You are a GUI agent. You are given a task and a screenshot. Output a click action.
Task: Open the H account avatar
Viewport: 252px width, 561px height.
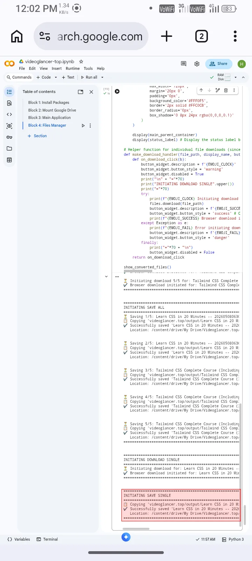(241, 64)
